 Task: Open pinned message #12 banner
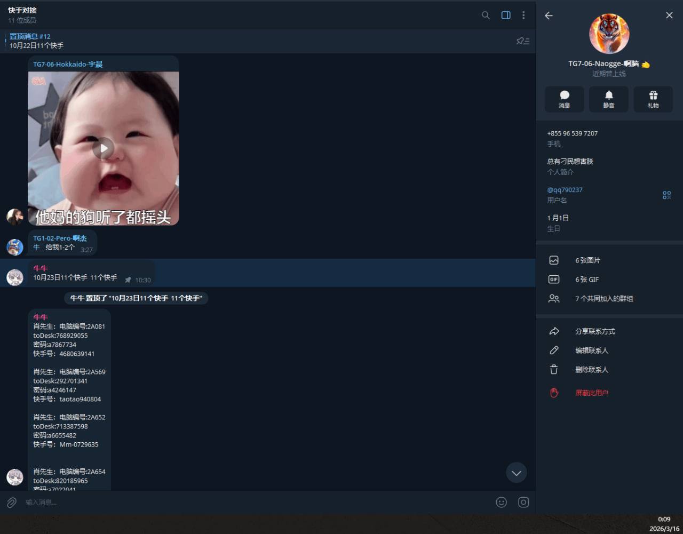[256, 41]
